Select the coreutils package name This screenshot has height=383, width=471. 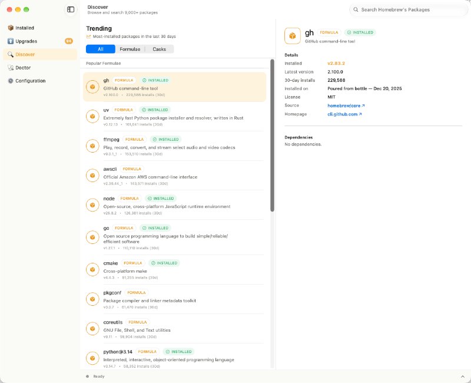click(113, 322)
